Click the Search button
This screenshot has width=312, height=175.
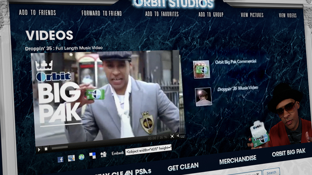tap(271, 172)
